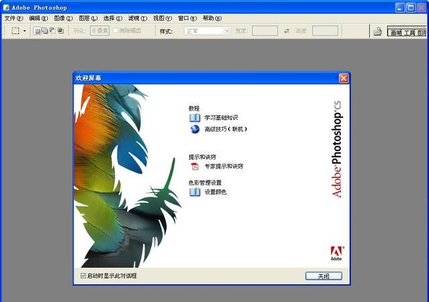Click the swap width and height icon
The image size is (429, 302).
(x=286, y=31)
